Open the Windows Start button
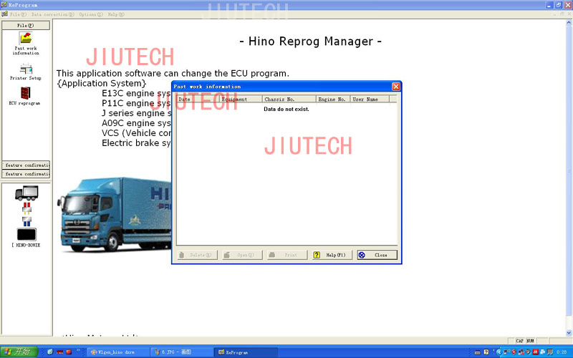The width and height of the screenshot is (573, 358). (x=18, y=352)
